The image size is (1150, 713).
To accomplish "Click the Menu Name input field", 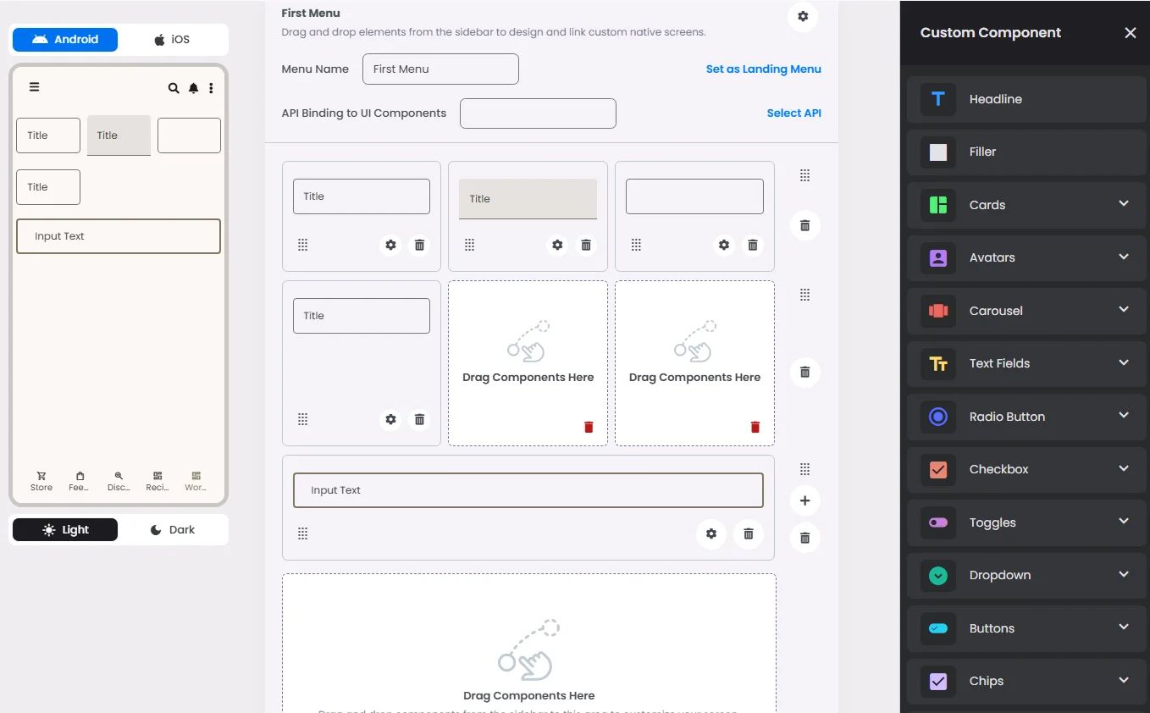I will pos(440,69).
